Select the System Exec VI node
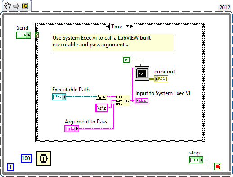This screenshot has height=177, width=233. point(142,73)
